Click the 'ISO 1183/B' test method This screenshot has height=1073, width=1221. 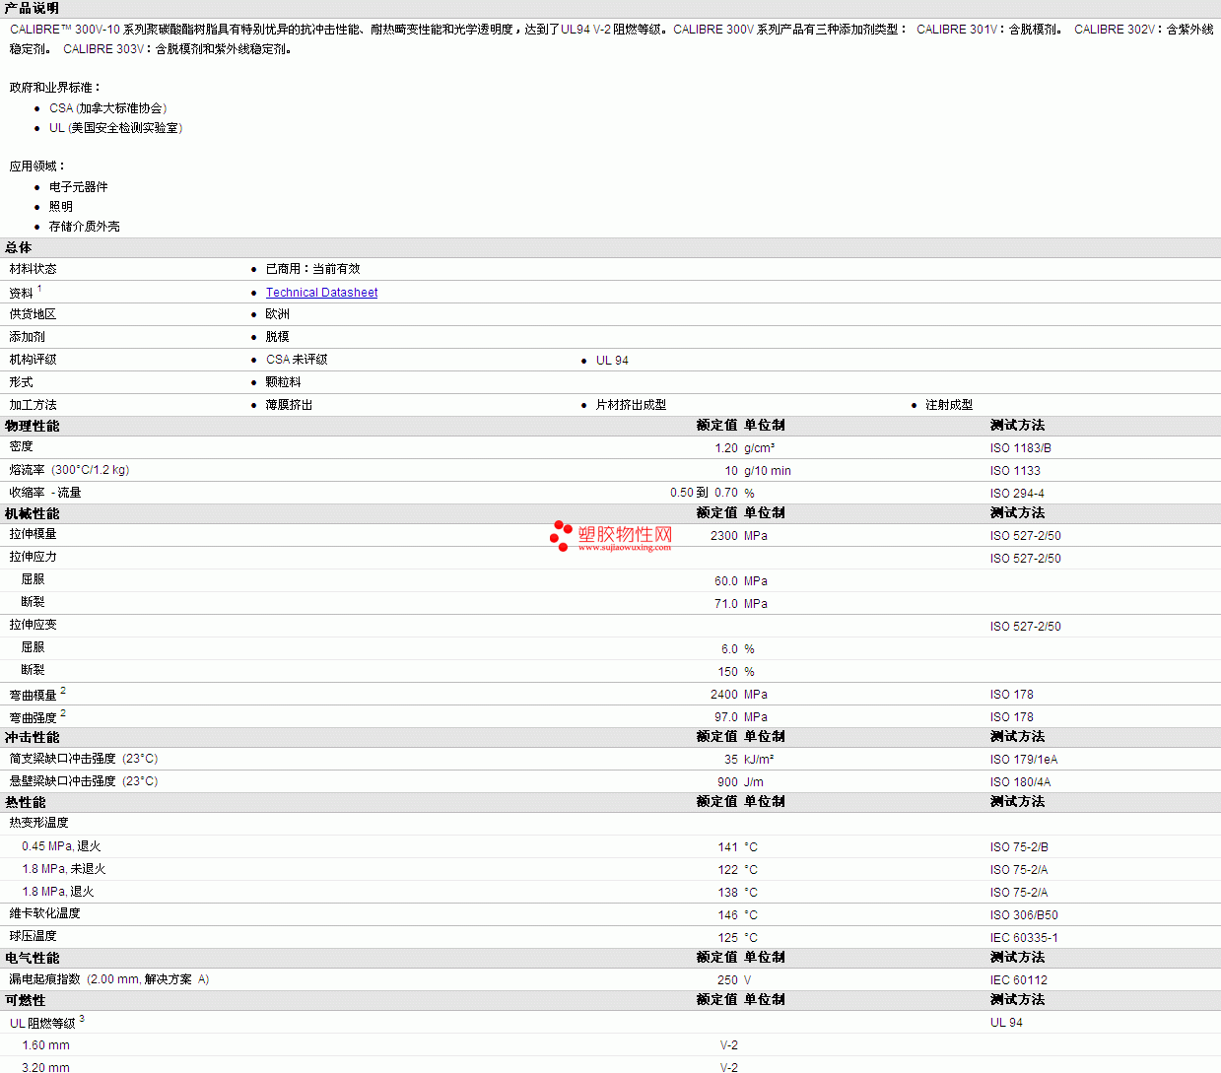(x=1021, y=448)
